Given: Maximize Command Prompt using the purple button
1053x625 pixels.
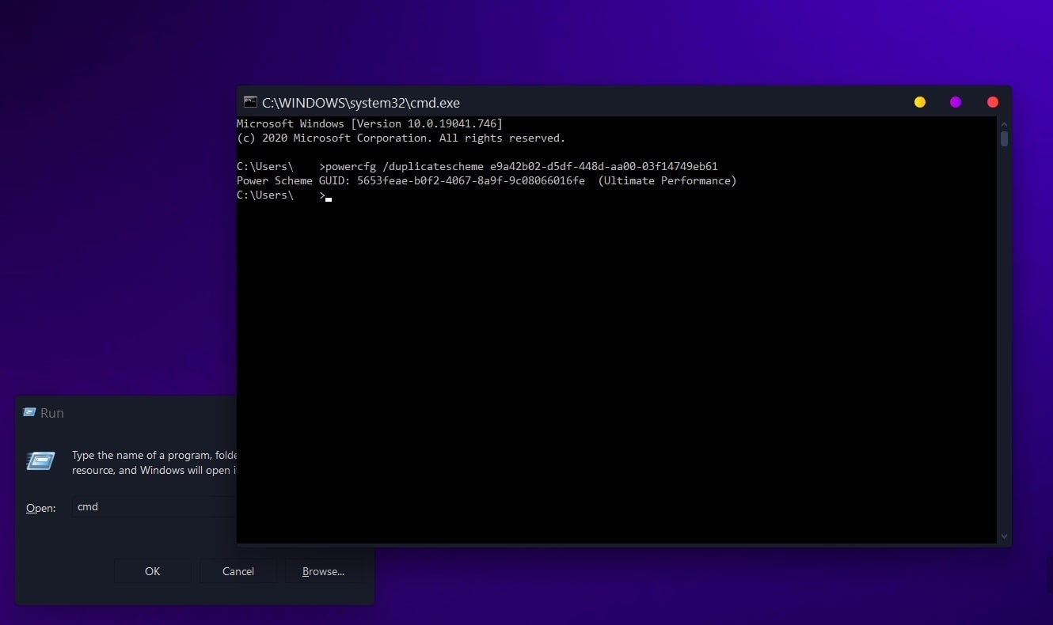Looking at the screenshot, I should [x=956, y=102].
